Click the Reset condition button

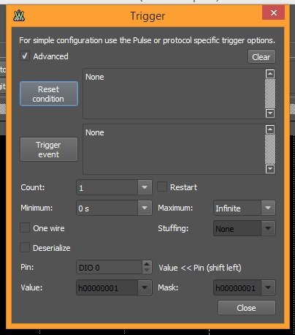[49, 94]
